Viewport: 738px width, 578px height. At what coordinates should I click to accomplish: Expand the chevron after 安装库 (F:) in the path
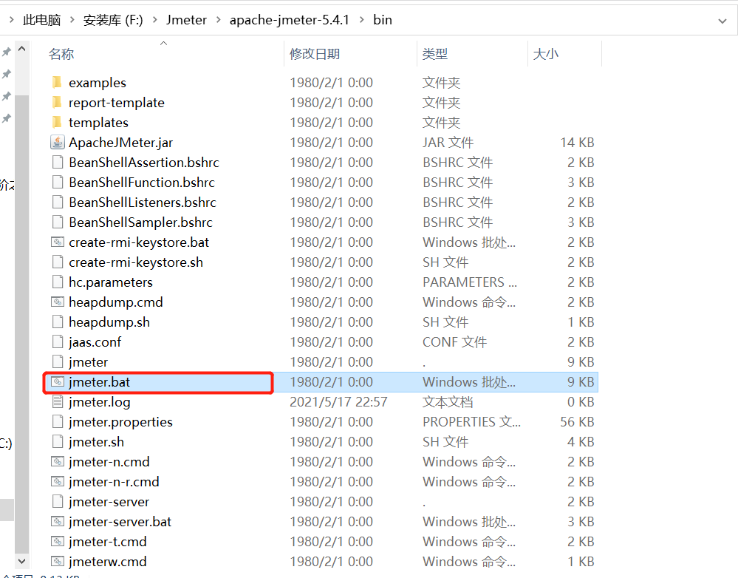[x=154, y=20]
